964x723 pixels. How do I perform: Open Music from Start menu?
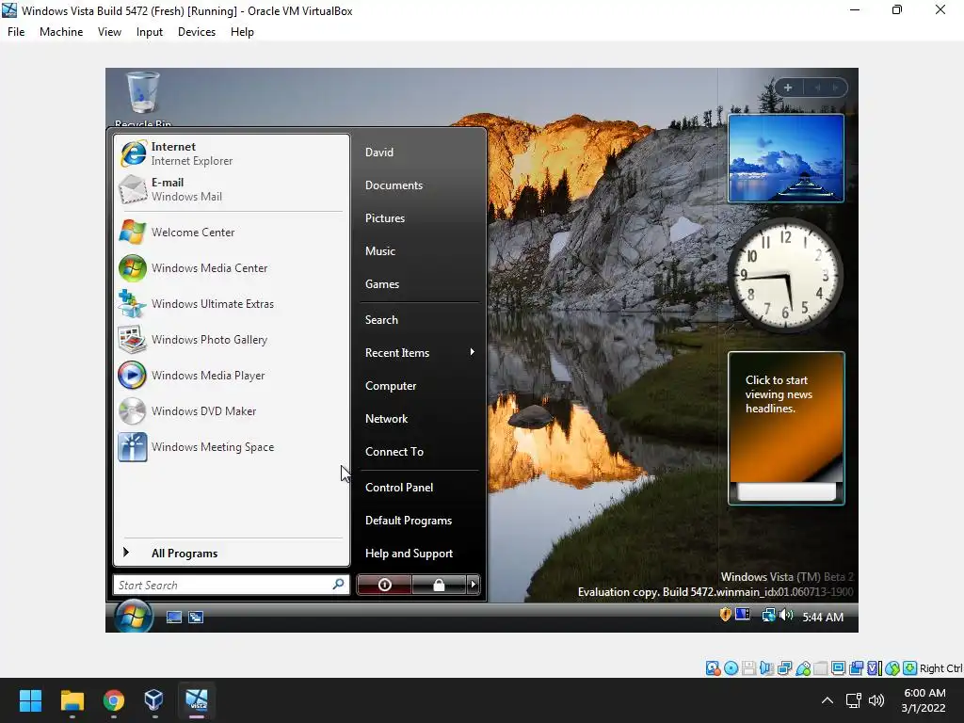tap(419, 250)
